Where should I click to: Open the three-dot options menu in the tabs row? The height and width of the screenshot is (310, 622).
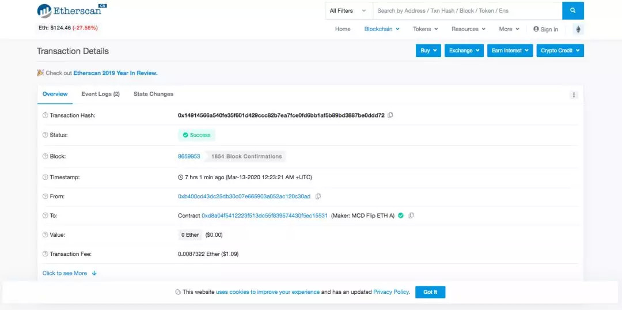(574, 95)
